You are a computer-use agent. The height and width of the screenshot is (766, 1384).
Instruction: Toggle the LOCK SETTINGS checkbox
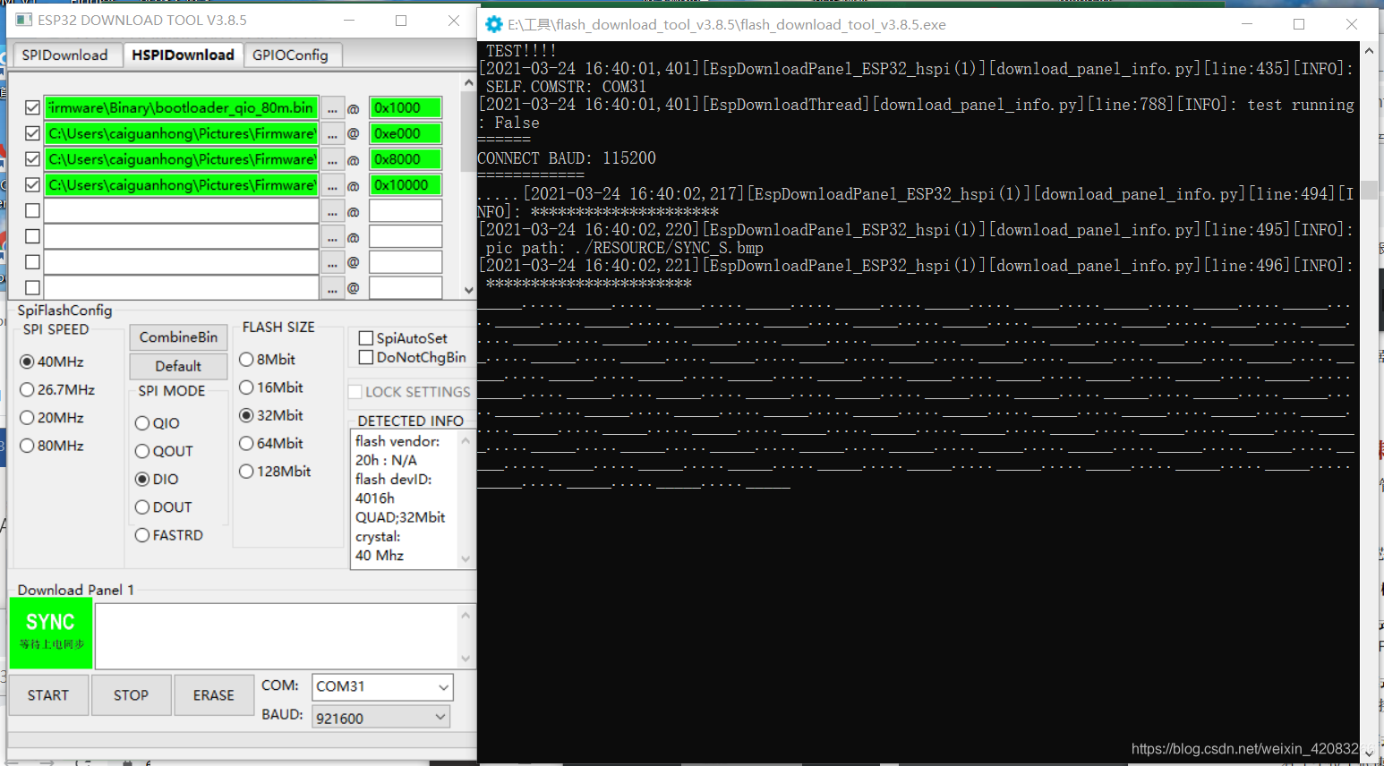tap(355, 392)
